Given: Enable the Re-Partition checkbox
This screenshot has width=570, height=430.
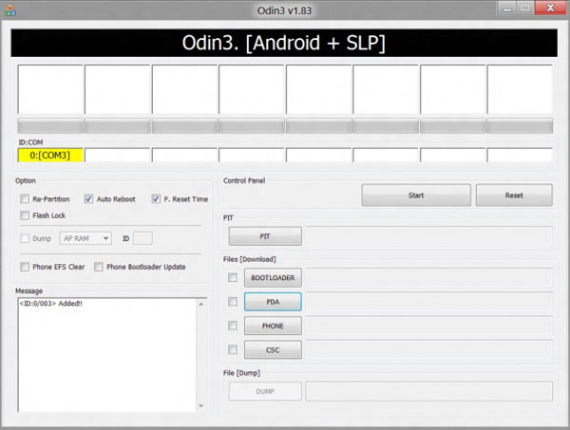Looking at the screenshot, I should coord(25,198).
